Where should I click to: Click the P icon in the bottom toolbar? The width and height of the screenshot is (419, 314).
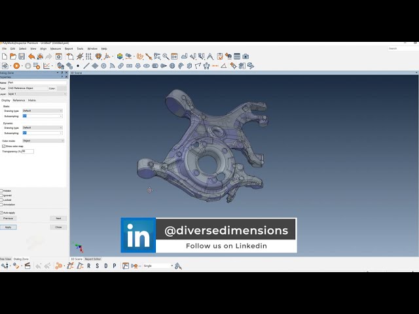pos(115,266)
